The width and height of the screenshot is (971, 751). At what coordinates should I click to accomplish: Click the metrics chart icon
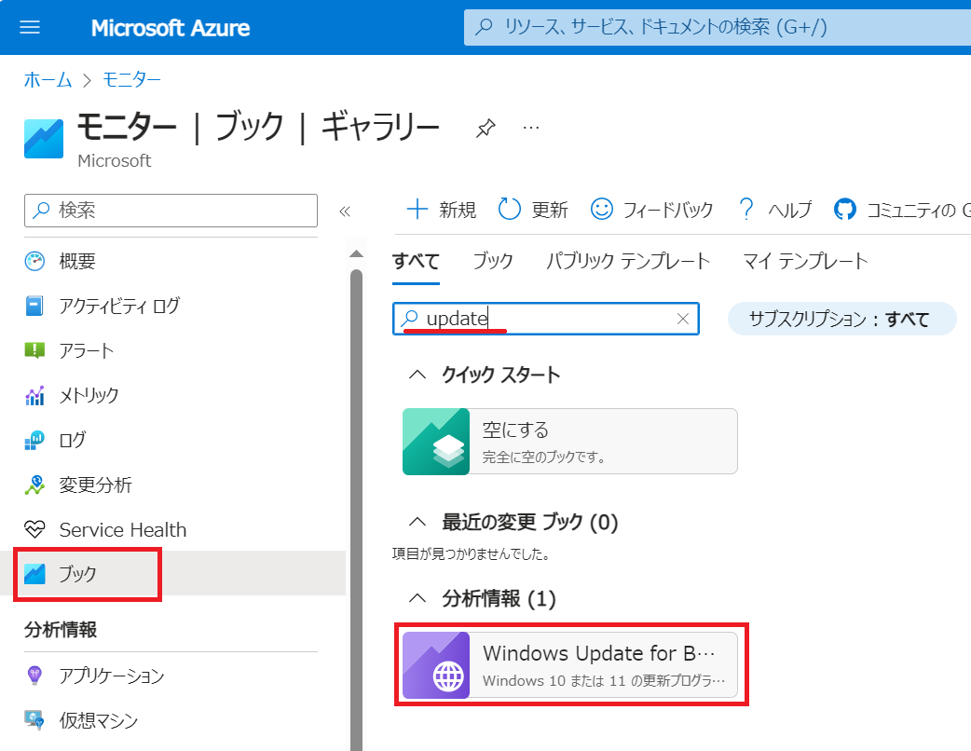pyautogui.click(x=34, y=395)
